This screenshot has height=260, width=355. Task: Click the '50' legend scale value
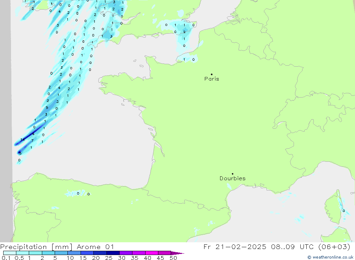coord(173,258)
